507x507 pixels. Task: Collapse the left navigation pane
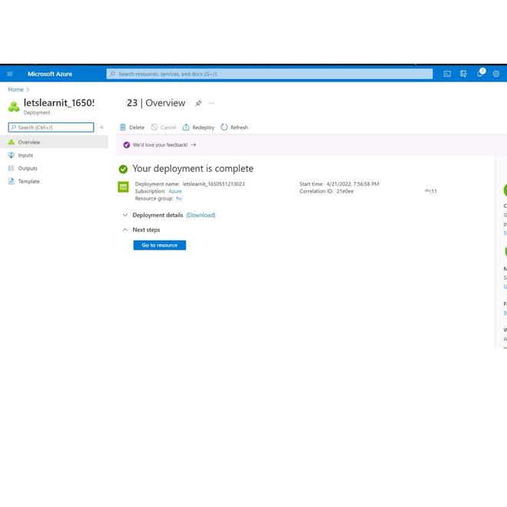(x=101, y=128)
